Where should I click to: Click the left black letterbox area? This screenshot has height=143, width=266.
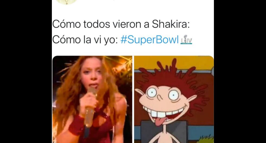pos(26,71)
